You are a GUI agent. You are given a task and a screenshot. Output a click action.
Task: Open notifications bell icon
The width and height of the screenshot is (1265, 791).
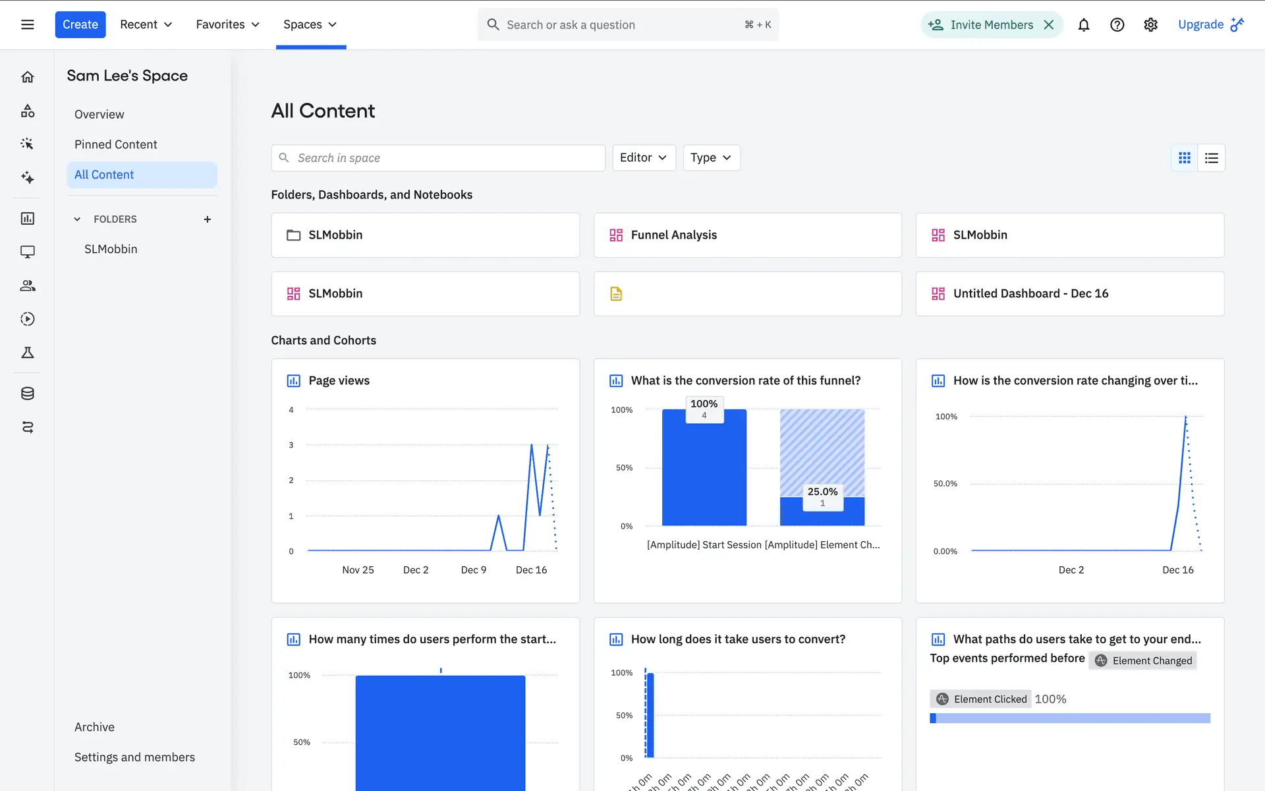[x=1083, y=24]
